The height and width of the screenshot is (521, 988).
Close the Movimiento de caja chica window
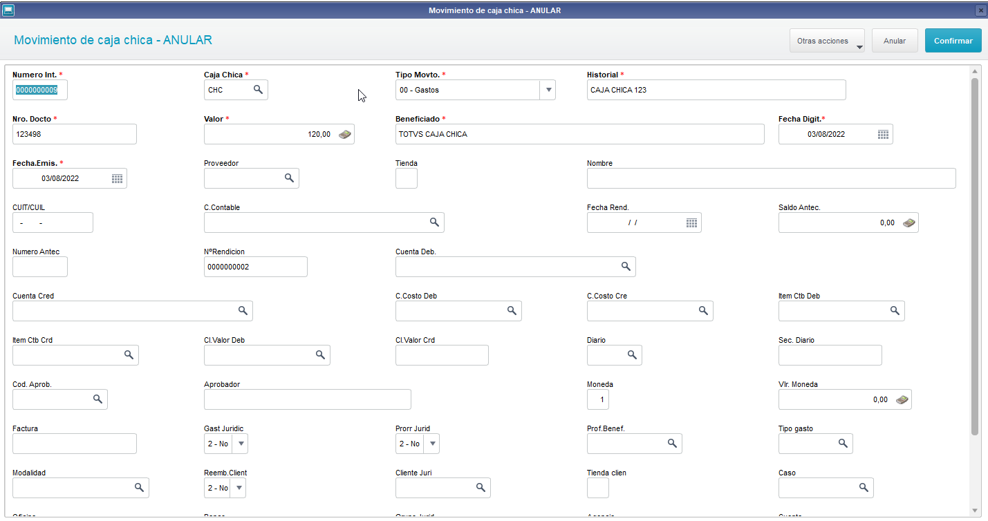[x=980, y=10]
